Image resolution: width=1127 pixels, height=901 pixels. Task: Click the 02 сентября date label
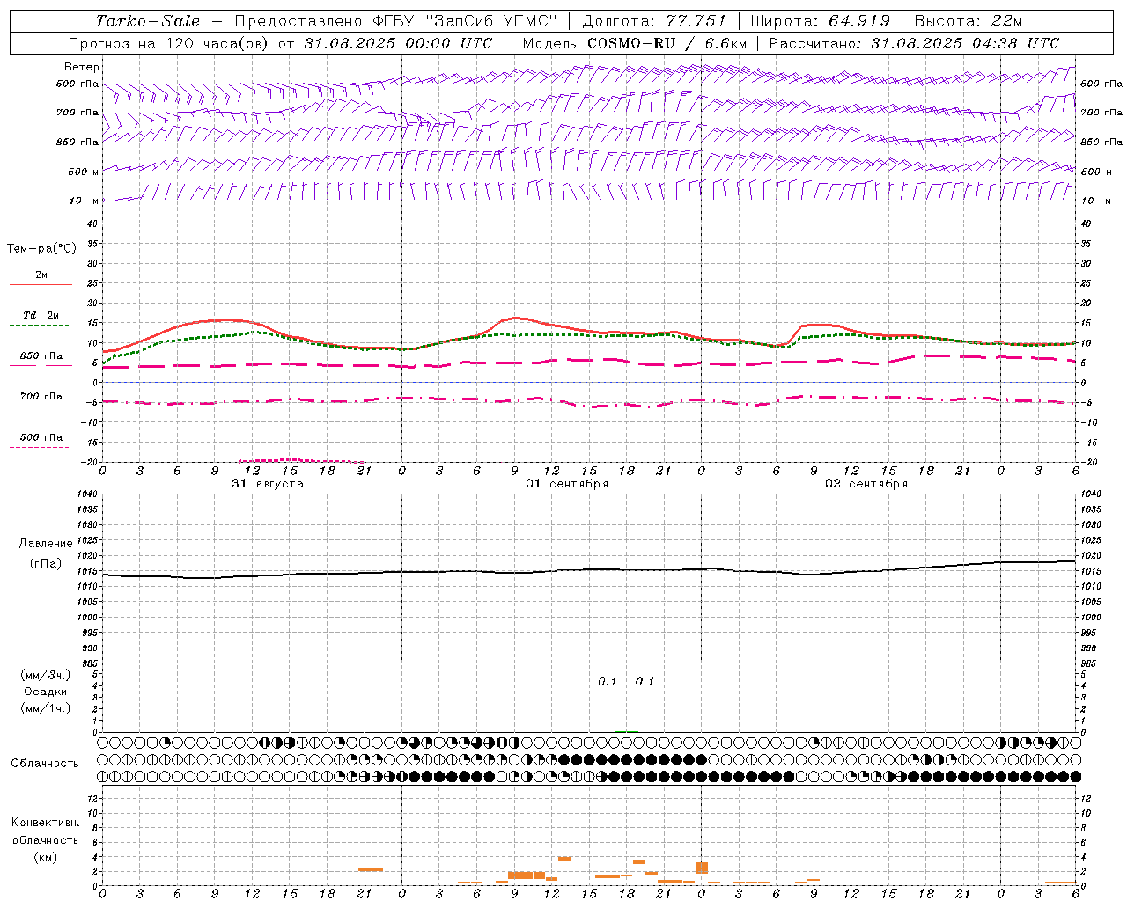(x=866, y=484)
